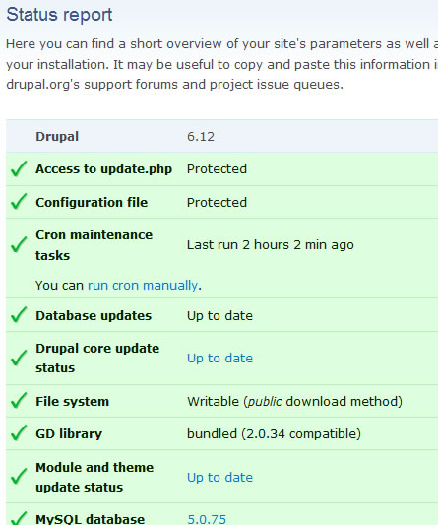Open the Module and theme Up to date link

[x=219, y=477]
